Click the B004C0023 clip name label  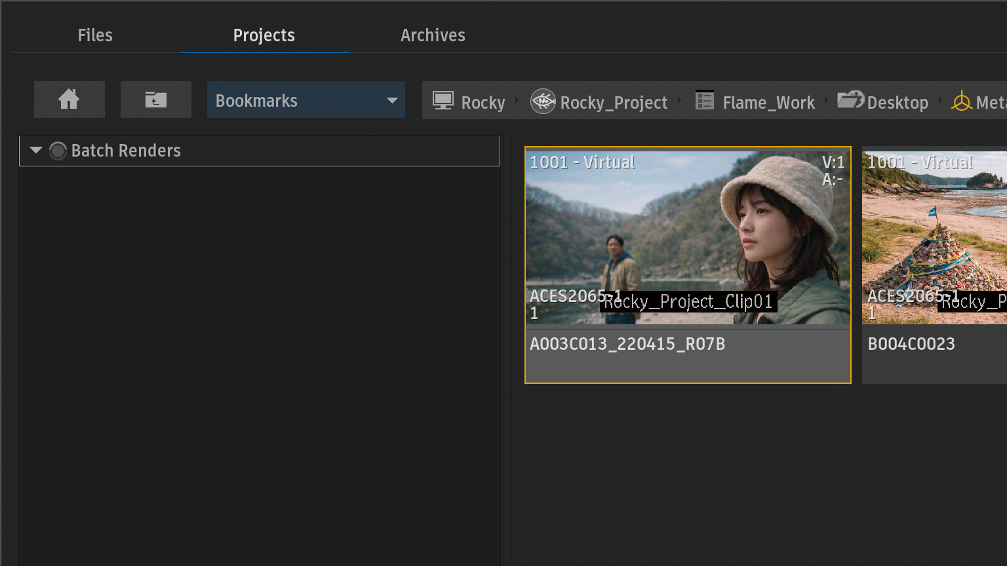(911, 344)
